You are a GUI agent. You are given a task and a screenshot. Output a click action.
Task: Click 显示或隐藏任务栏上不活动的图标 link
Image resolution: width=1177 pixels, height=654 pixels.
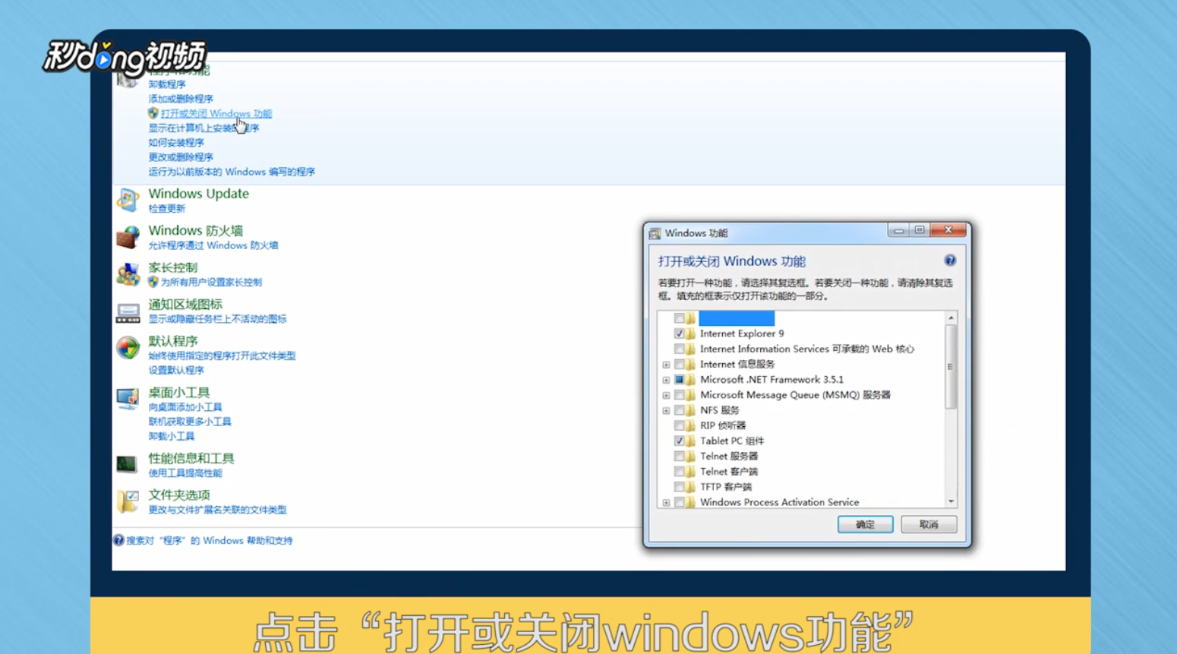coord(217,319)
